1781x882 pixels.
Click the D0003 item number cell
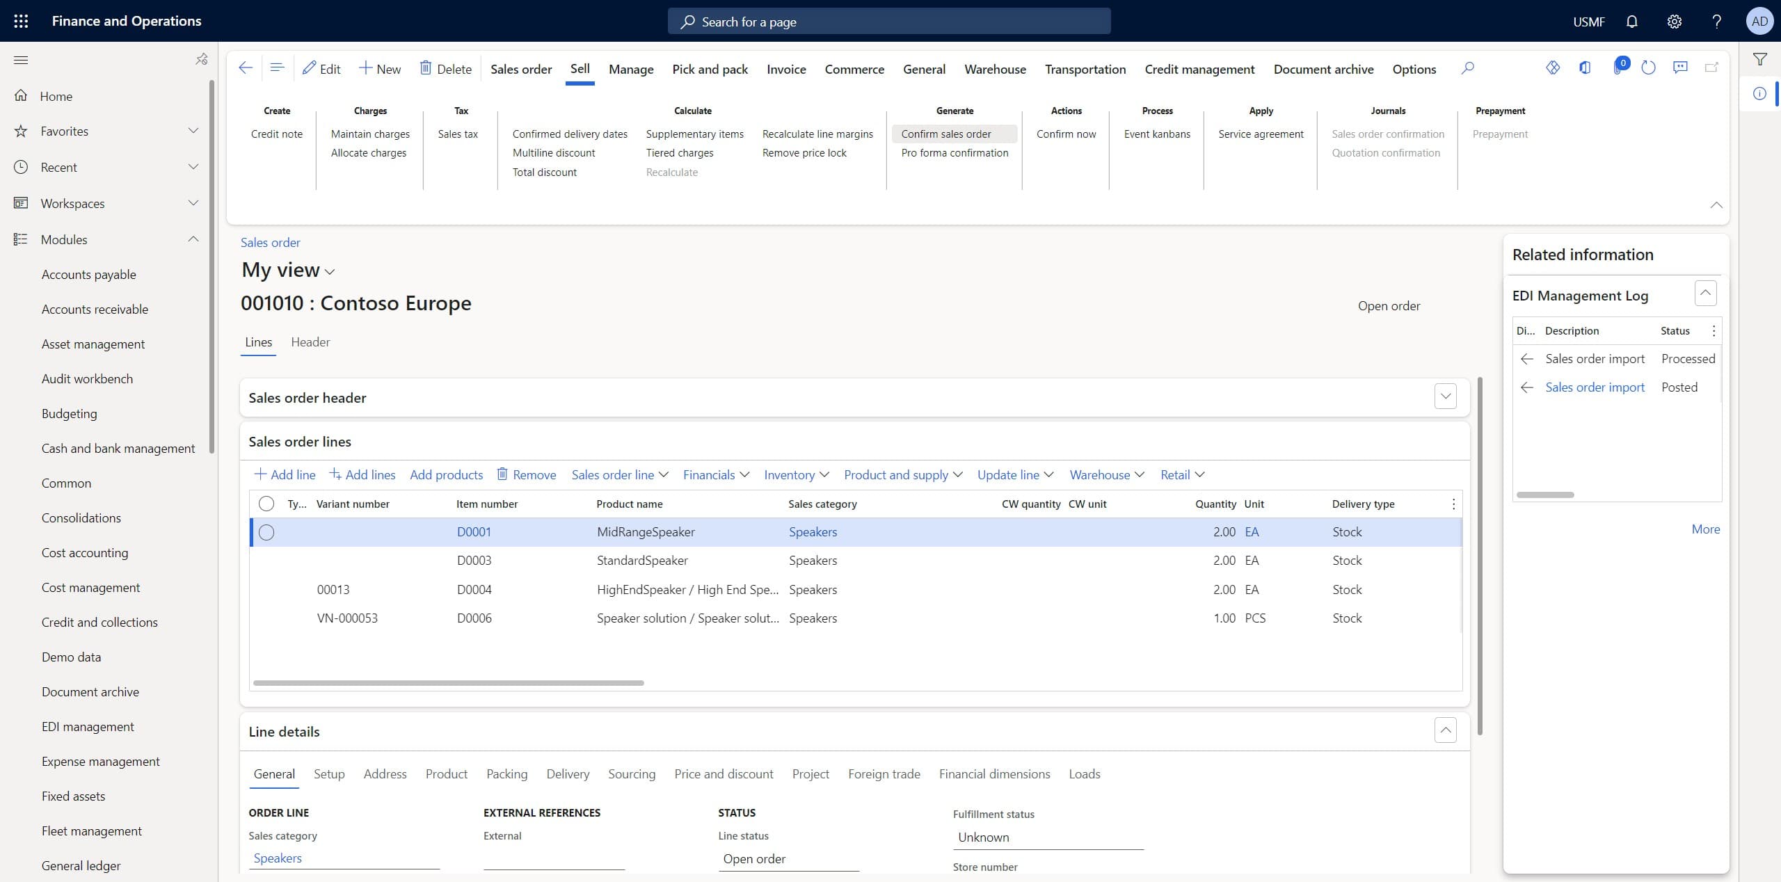click(x=474, y=561)
